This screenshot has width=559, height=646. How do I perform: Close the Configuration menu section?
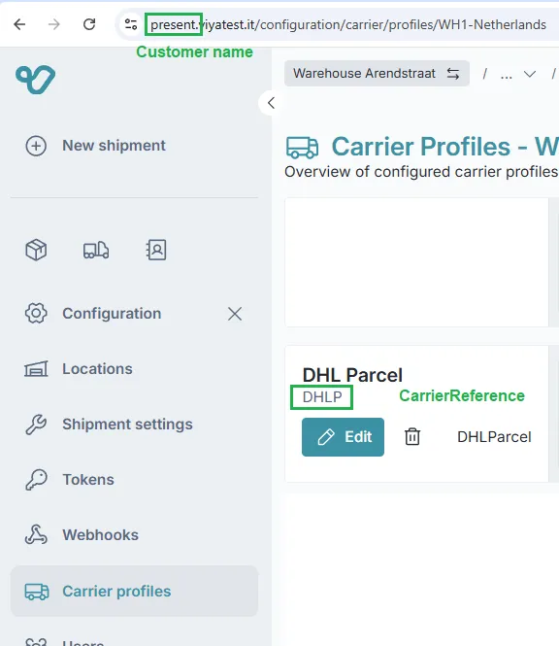tap(235, 314)
